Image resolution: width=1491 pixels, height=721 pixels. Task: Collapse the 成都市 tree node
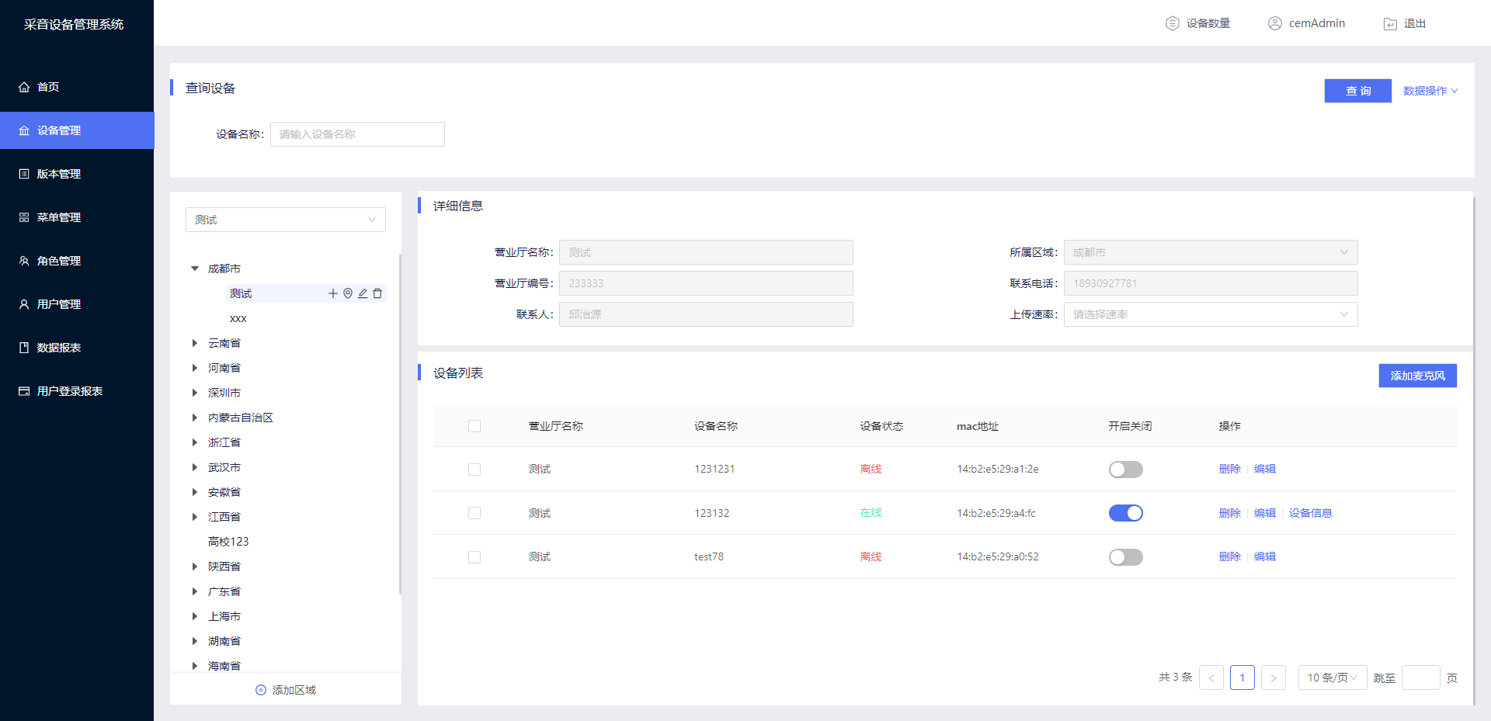click(195, 269)
